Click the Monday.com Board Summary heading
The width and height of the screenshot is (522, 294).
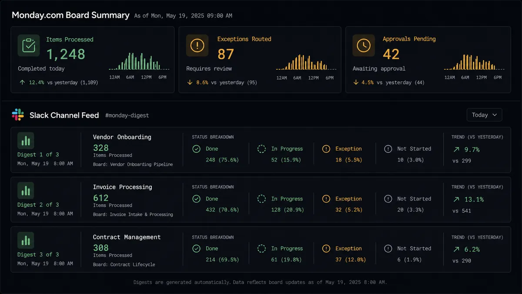click(x=70, y=15)
